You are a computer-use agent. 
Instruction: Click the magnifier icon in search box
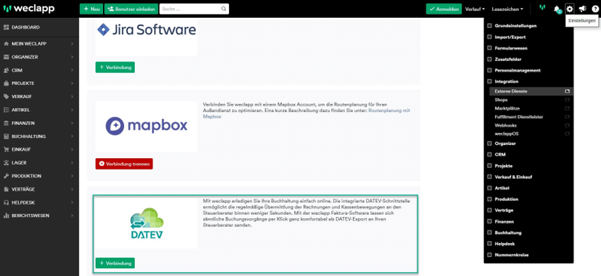224,9
